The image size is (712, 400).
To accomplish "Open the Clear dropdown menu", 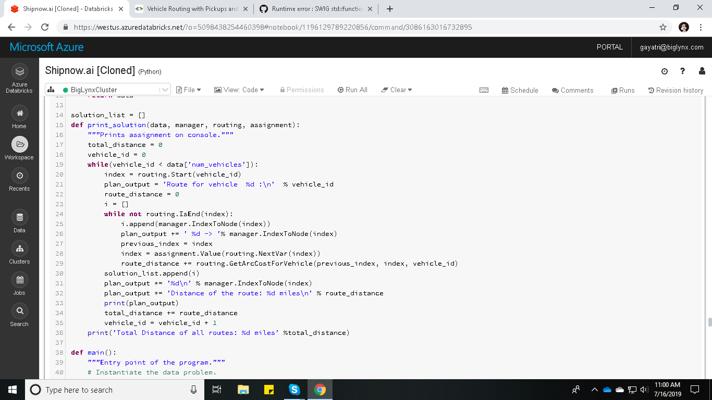I will [x=396, y=90].
